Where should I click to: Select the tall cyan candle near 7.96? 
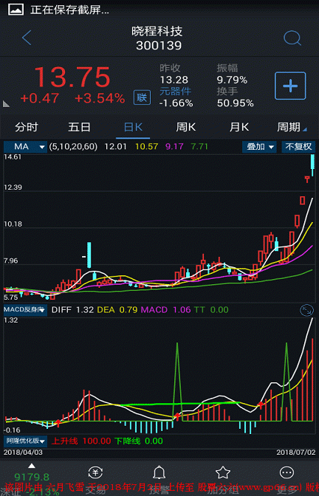89,255
